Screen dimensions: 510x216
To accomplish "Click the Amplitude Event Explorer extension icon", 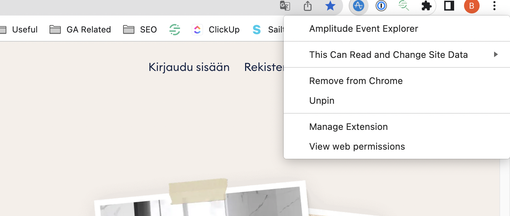I will [x=359, y=6].
